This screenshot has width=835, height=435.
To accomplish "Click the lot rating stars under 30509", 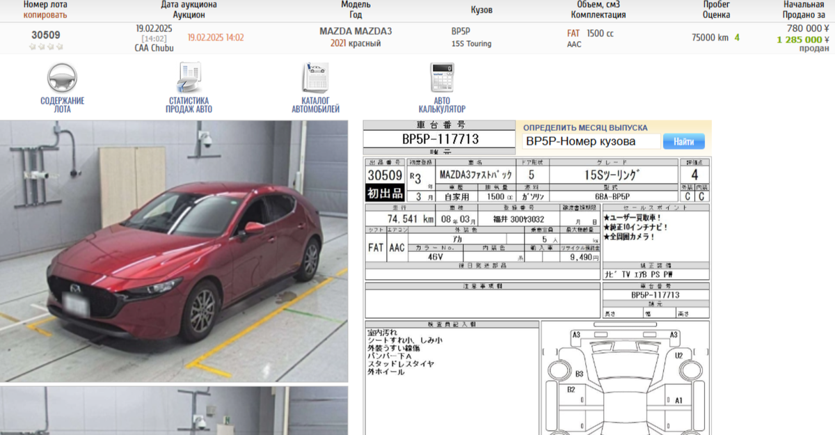I will (x=46, y=47).
